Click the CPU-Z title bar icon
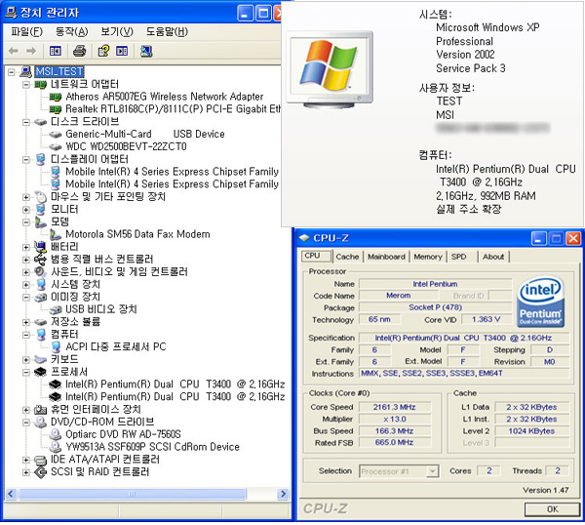The width and height of the screenshot is (585, 525). [305, 238]
